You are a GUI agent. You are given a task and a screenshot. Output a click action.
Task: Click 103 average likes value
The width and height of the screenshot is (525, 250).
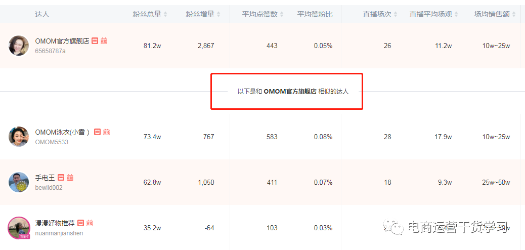tap(272, 228)
